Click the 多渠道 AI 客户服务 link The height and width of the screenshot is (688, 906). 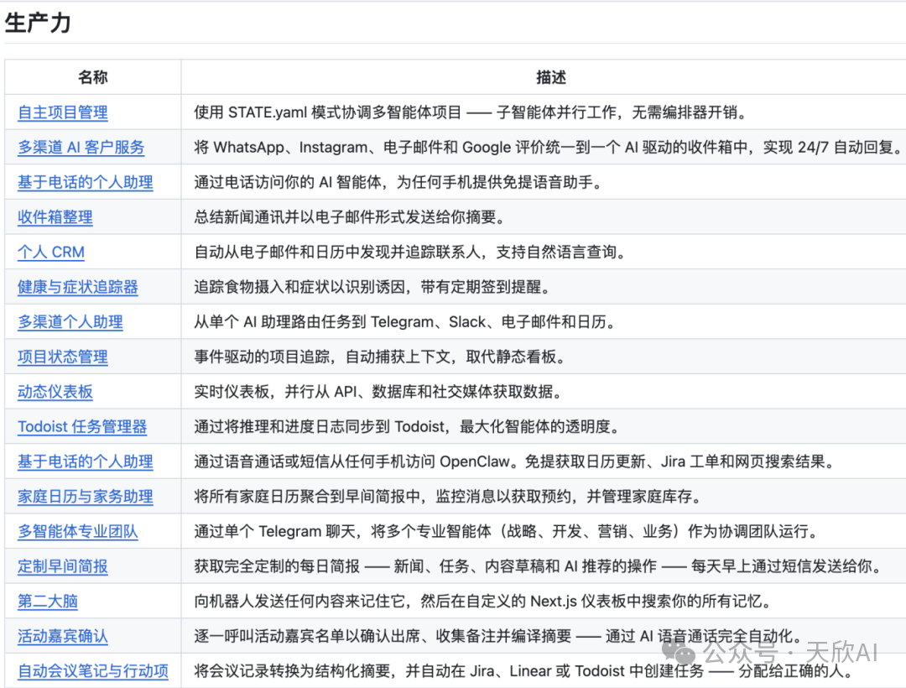pos(81,148)
